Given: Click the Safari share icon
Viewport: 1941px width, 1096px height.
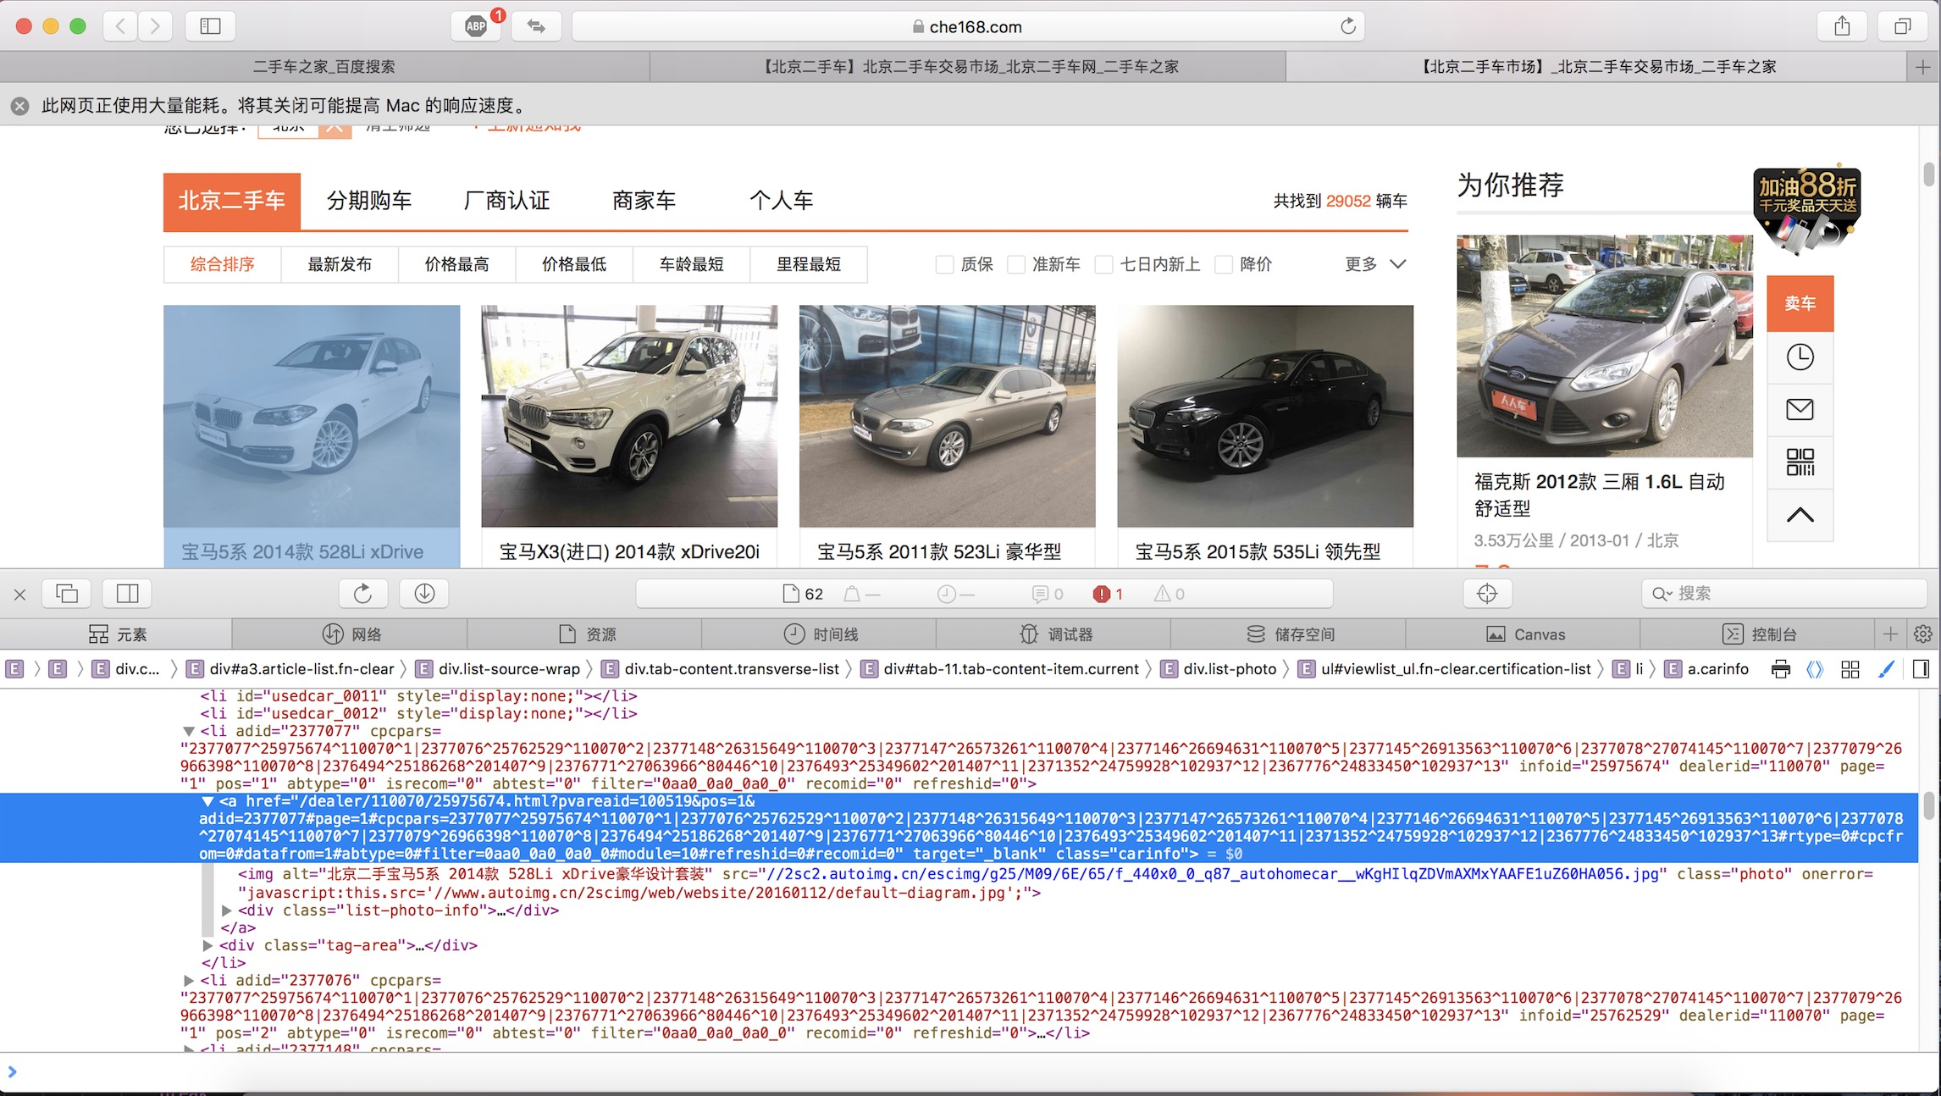Looking at the screenshot, I should [x=1842, y=26].
